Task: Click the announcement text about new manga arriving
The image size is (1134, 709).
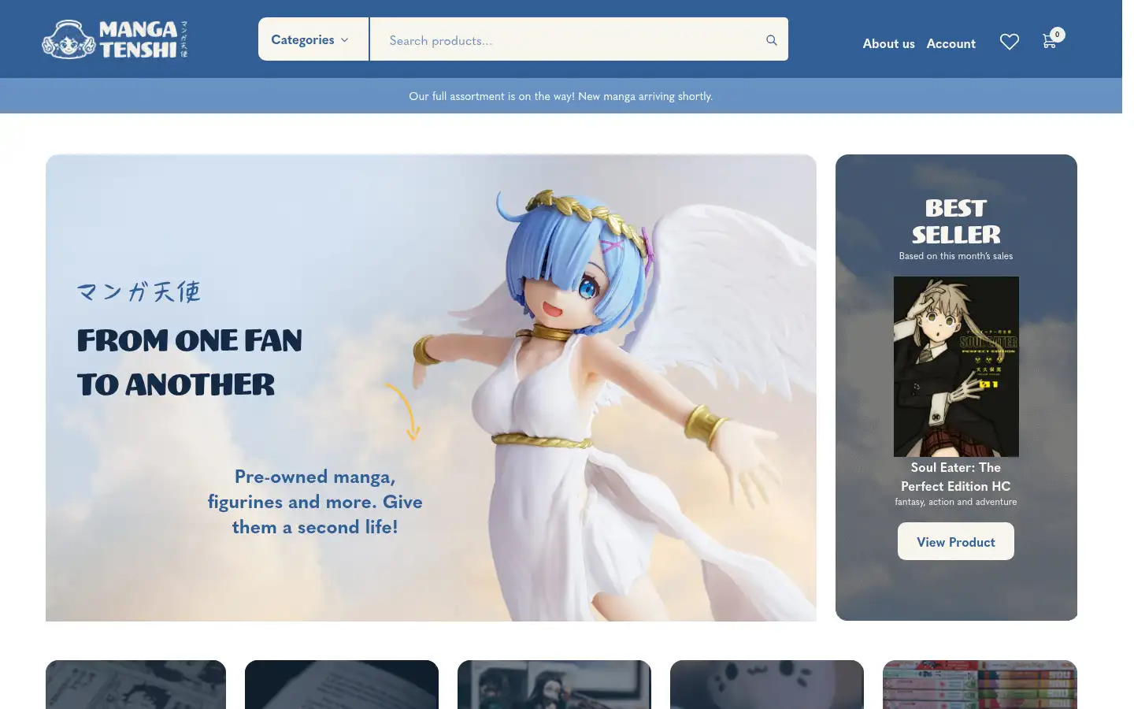Action: point(561,96)
